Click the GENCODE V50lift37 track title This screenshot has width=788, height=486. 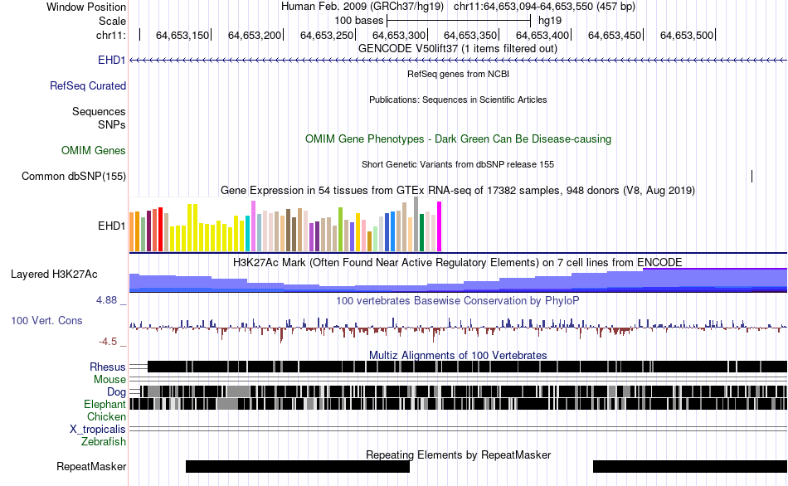click(458, 49)
